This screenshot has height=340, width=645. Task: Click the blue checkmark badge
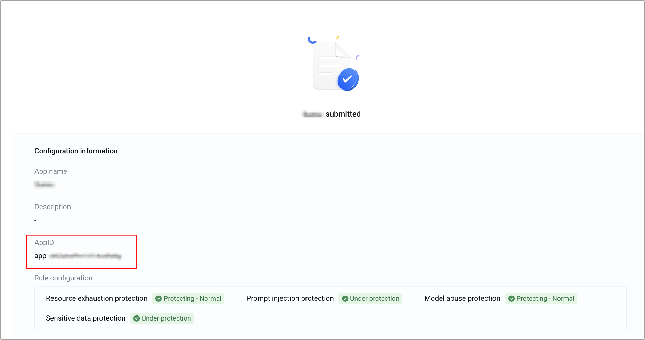pyautogui.click(x=348, y=79)
